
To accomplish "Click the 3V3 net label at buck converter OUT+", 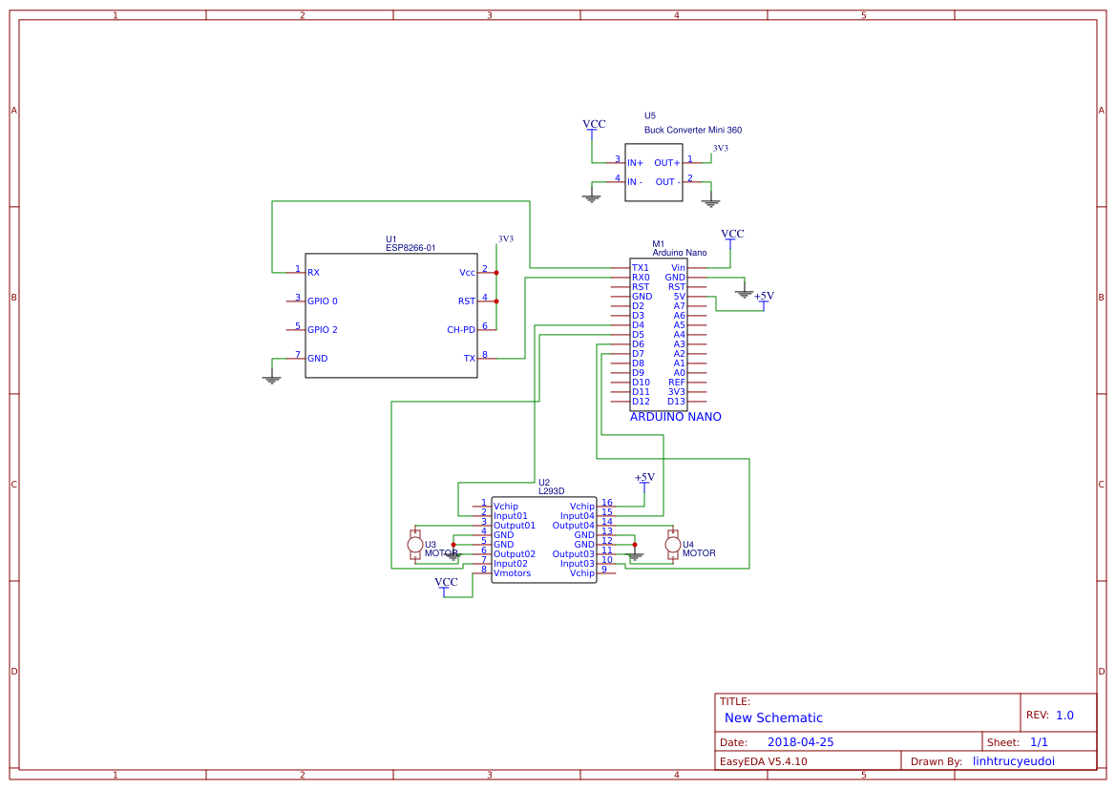I will pos(720,149).
